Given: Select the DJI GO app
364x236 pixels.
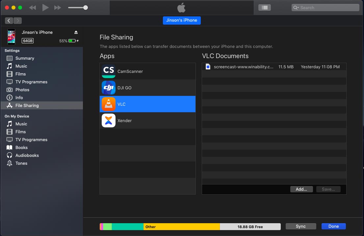Looking at the screenshot, I should (x=148, y=88).
